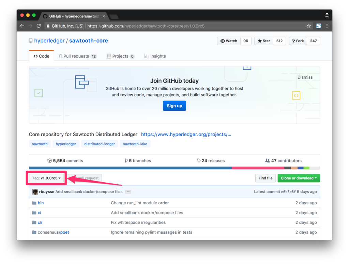Click the incognito icon in title bar

coord(327,15)
